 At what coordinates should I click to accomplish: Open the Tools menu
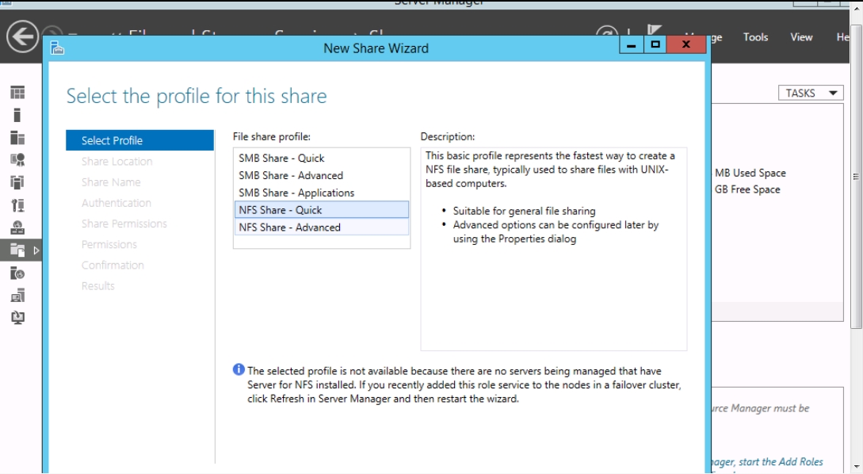(x=755, y=37)
